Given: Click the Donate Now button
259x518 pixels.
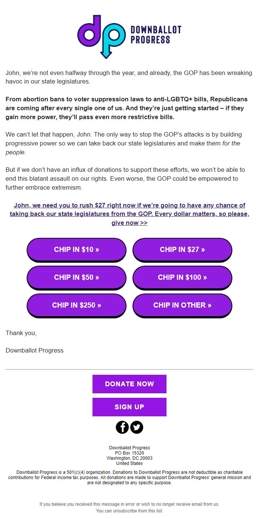Looking at the screenshot, I should click(x=129, y=384).
